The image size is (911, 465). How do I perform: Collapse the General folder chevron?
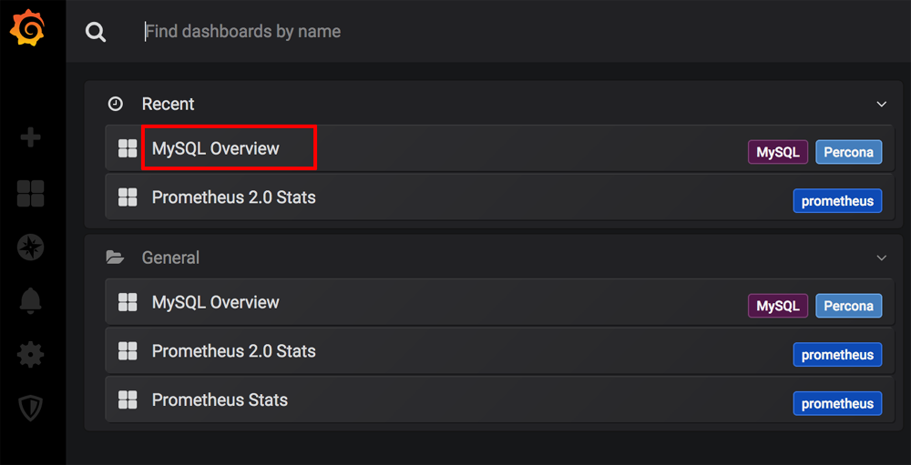[881, 258]
